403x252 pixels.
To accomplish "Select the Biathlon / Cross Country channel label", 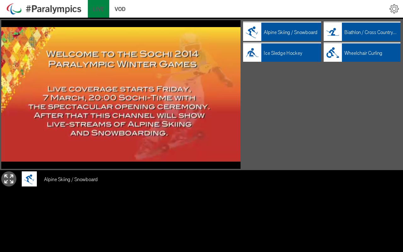I will pos(370,32).
